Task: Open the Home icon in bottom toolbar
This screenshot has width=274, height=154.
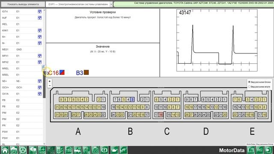Action: click(x=5, y=150)
